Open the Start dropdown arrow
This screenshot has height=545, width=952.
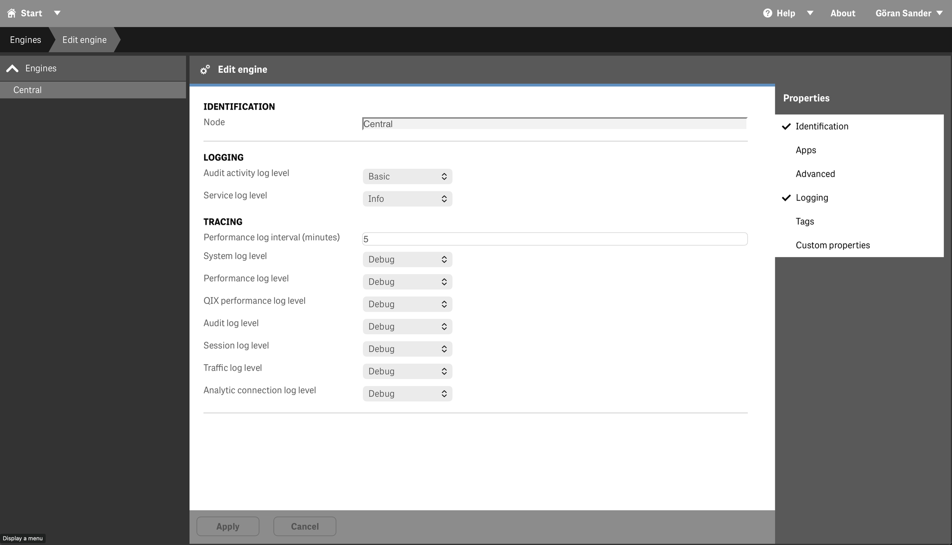tap(57, 13)
